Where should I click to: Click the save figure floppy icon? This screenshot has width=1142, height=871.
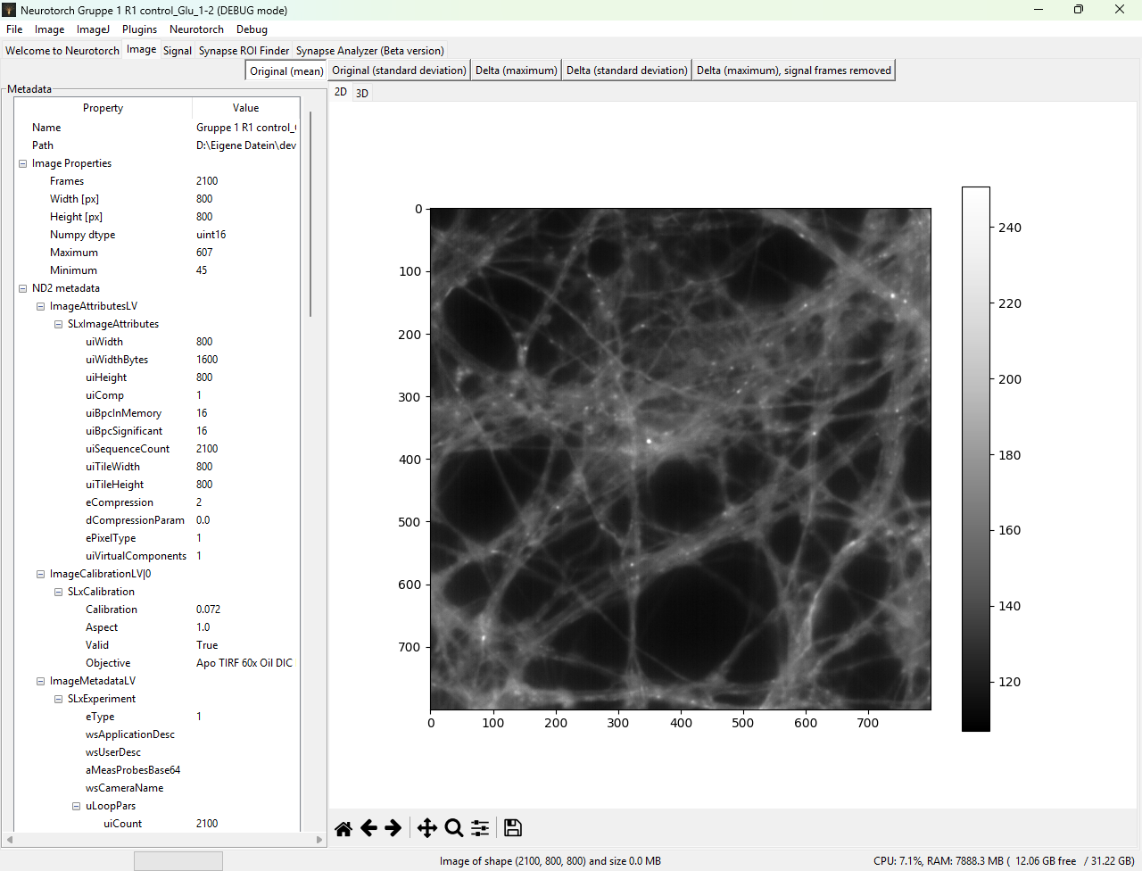pos(513,829)
